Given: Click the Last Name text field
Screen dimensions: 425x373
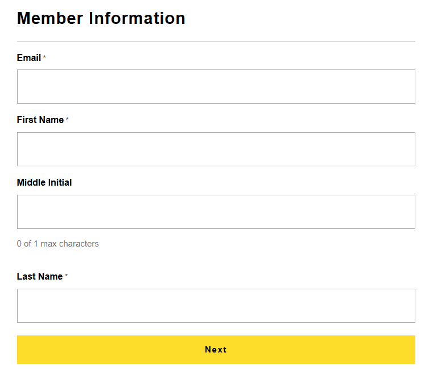Looking at the screenshot, I should pos(216,306).
